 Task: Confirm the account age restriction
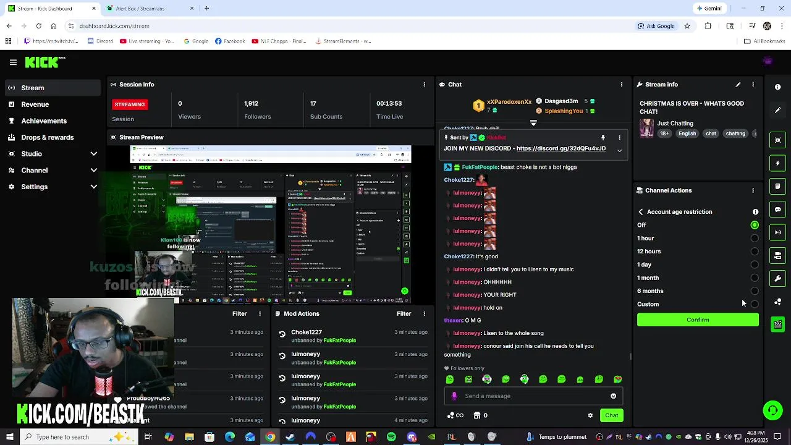(x=698, y=320)
